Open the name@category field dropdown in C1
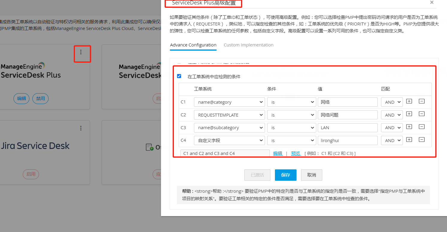The image size is (447, 232). click(x=229, y=102)
